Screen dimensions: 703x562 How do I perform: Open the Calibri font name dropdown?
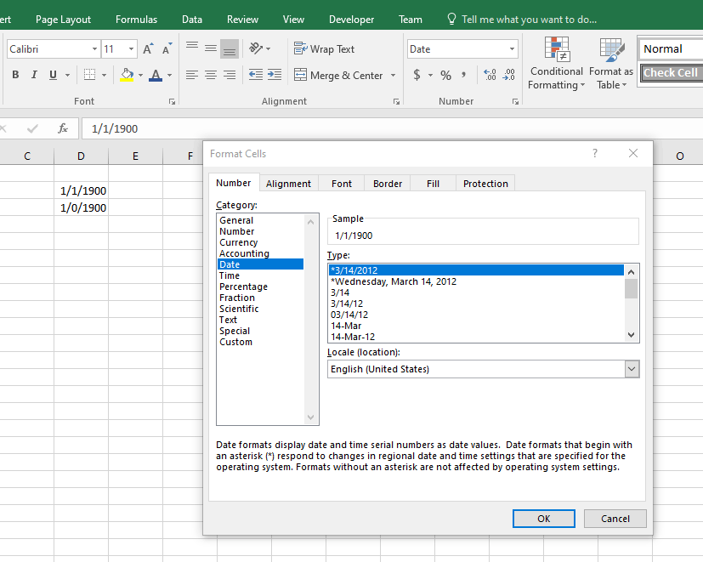click(94, 49)
